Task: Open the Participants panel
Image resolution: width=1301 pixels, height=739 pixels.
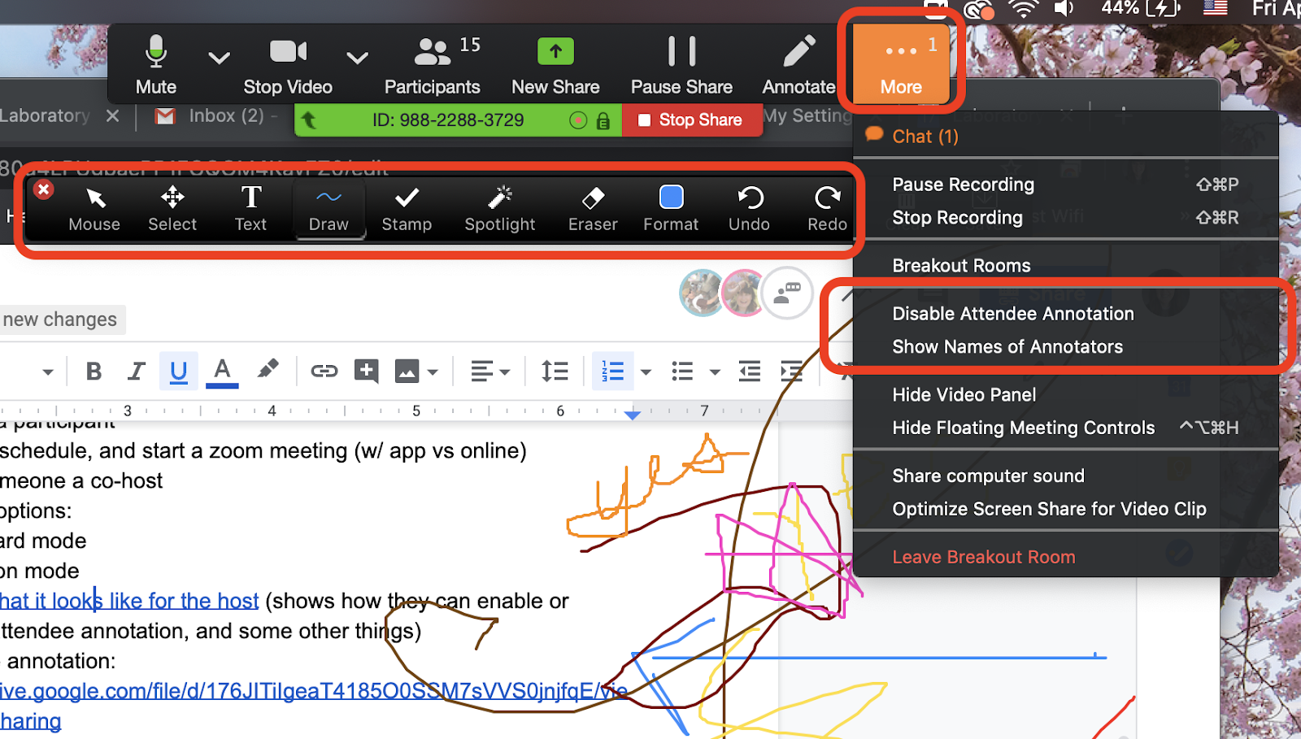Action: pos(432,65)
